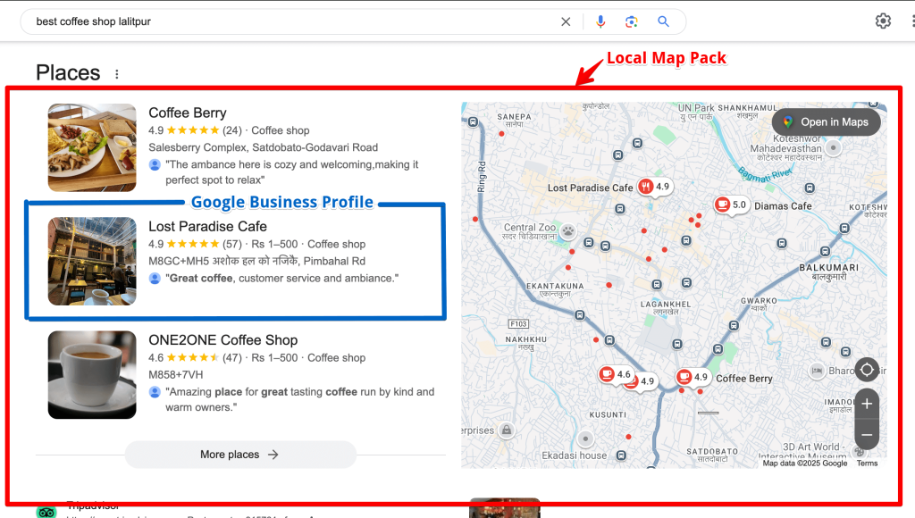The width and height of the screenshot is (915, 518).
Task: Open Google Lens image search icon
Action: [632, 21]
